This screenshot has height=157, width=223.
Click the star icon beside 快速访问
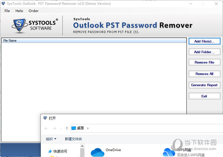point(50,151)
